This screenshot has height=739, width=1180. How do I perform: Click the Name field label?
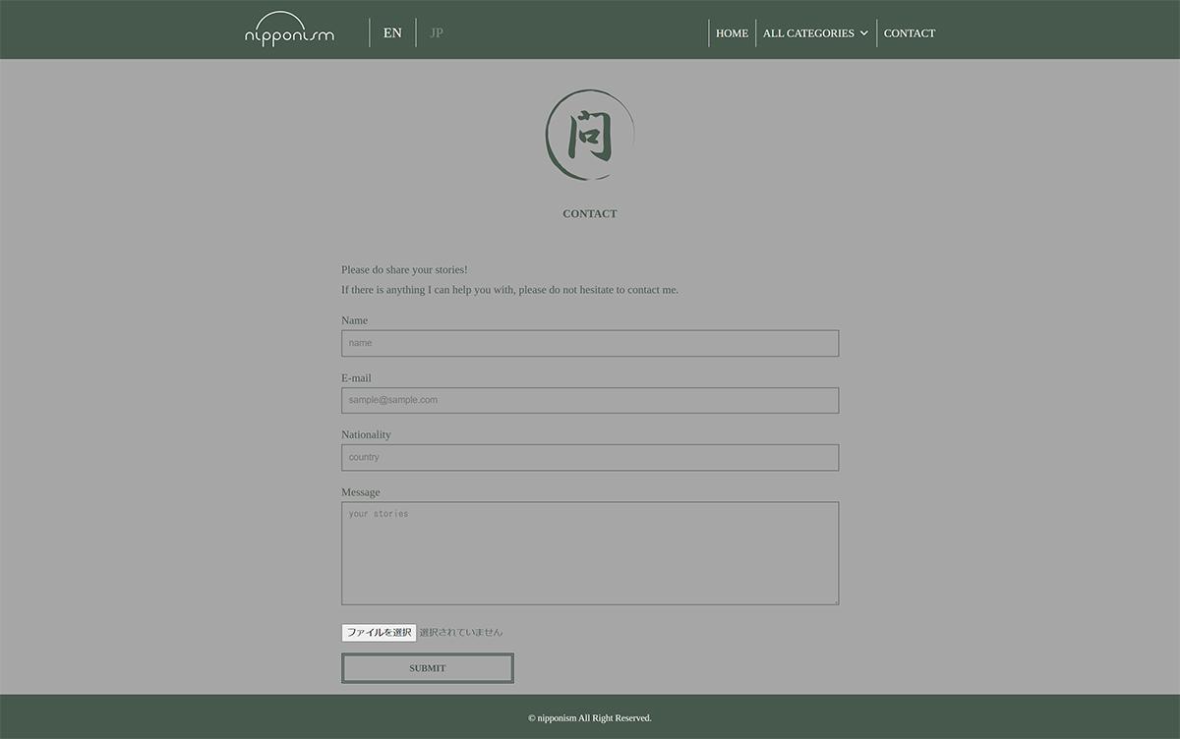click(x=354, y=320)
